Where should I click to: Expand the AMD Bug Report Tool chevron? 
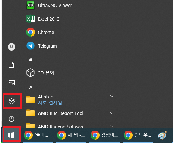coord(112,113)
